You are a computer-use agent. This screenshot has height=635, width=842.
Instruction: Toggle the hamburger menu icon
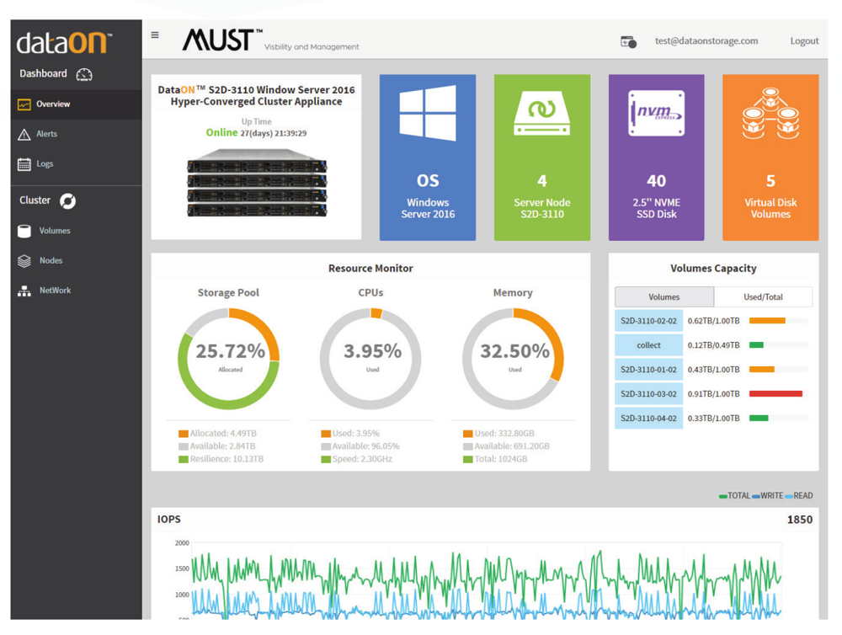tap(155, 35)
